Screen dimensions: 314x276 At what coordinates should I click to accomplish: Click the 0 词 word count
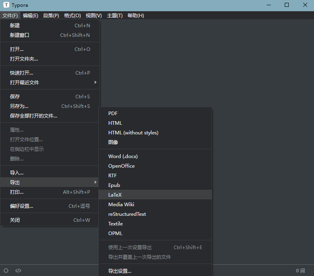[300, 271]
